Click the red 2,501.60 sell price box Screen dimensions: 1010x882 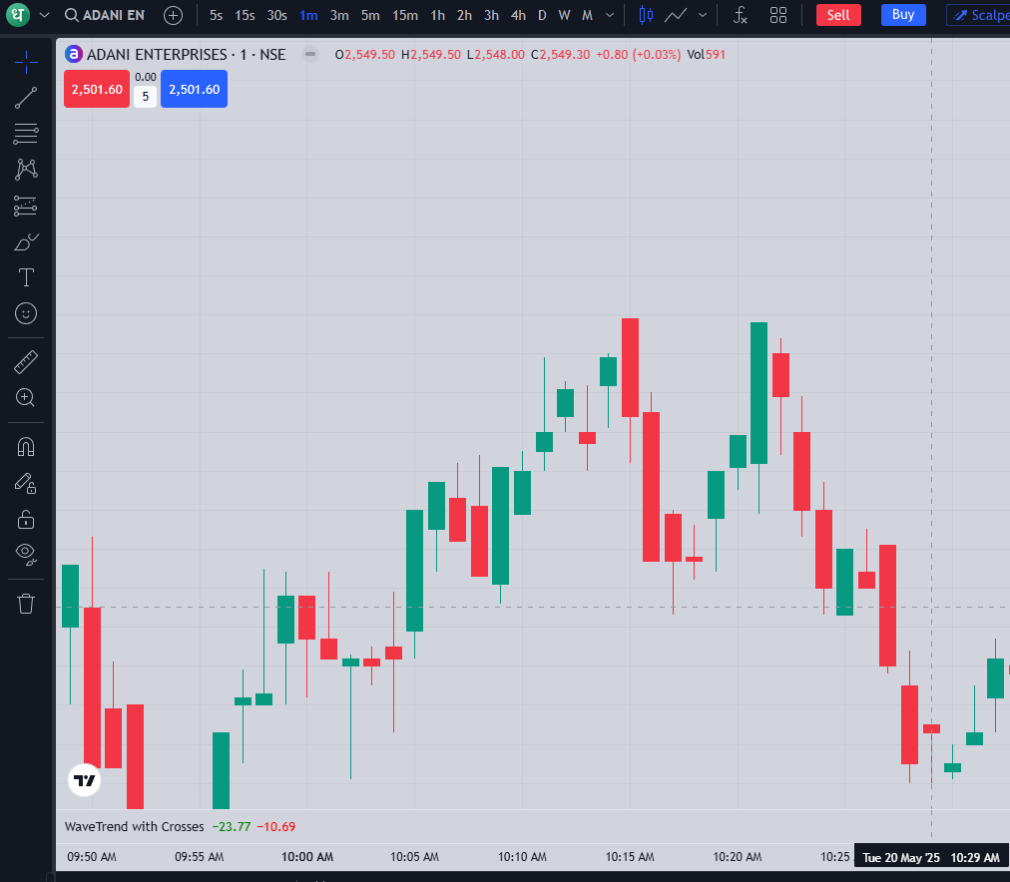[97, 89]
